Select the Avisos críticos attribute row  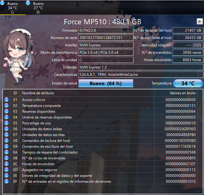[100, 99]
